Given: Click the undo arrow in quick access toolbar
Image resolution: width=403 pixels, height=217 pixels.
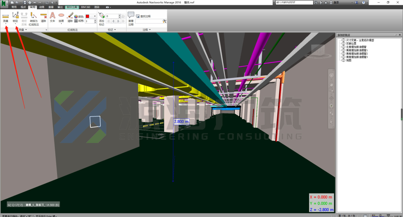Looking at the screenshot, I should 35,3.
